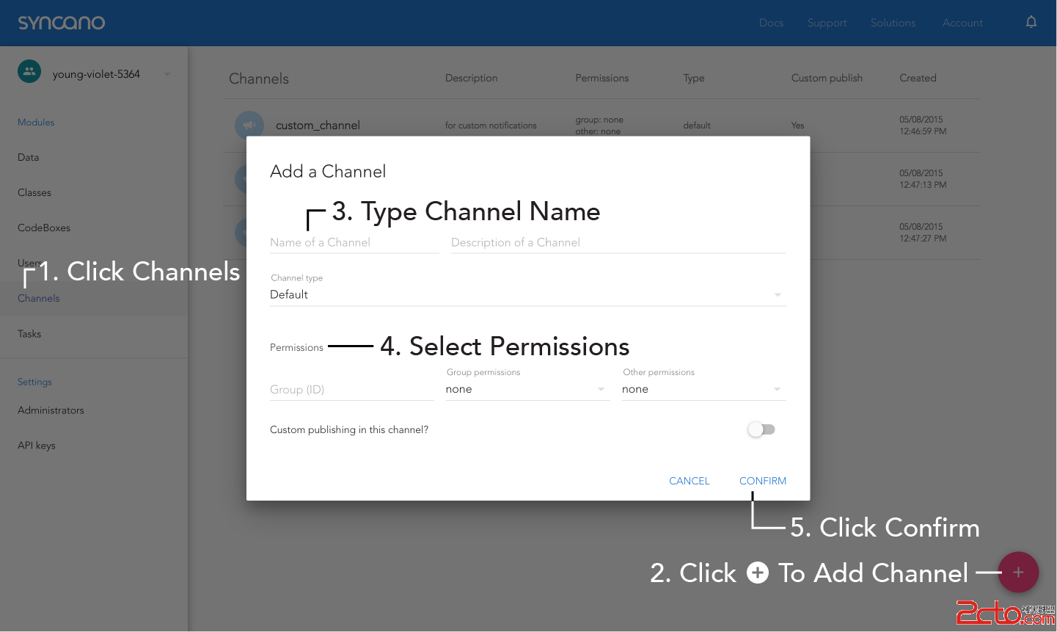Click the Syncano logo
Viewport: 1057px width, 632px height.
tap(62, 23)
